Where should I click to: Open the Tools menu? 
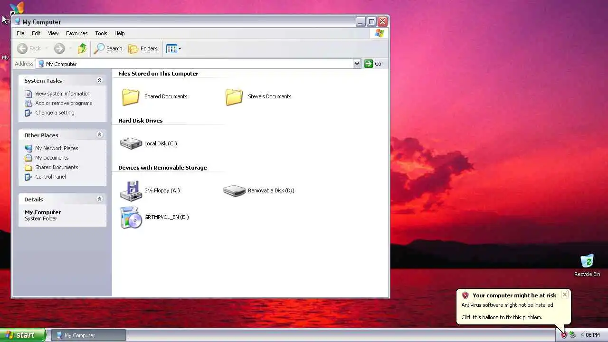(x=101, y=33)
